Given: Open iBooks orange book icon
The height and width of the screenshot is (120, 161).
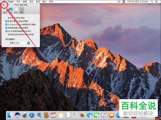Looking at the screenshot, I should pyautogui.click(x=111, y=115).
